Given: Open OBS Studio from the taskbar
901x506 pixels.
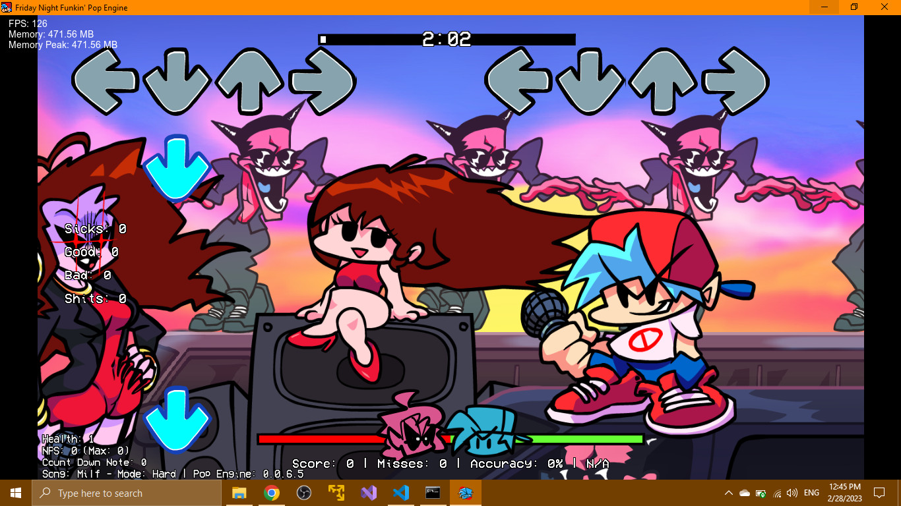Looking at the screenshot, I should point(304,493).
